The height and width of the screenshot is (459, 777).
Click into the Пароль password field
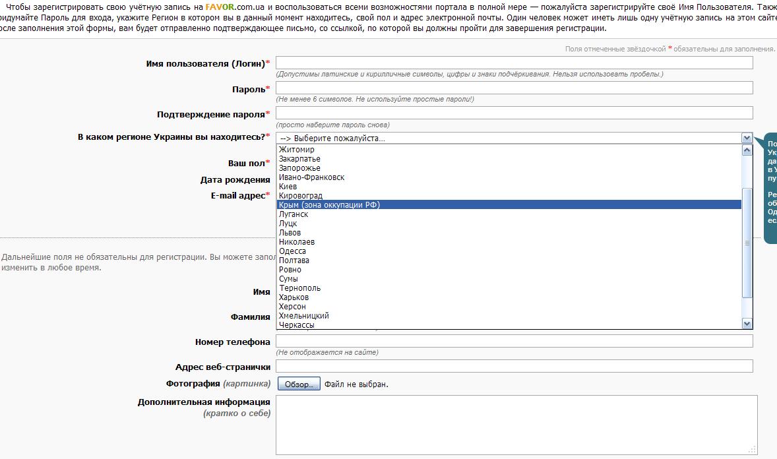pyautogui.click(x=514, y=88)
